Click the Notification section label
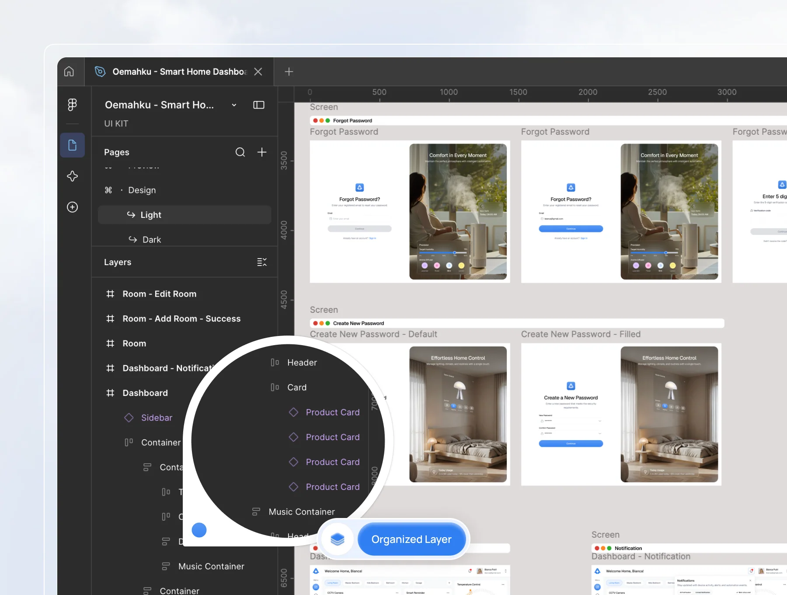This screenshot has width=787, height=595. point(628,548)
